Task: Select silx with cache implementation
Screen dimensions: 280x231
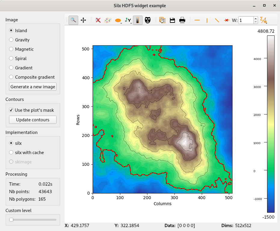Action: [x=11, y=153]
